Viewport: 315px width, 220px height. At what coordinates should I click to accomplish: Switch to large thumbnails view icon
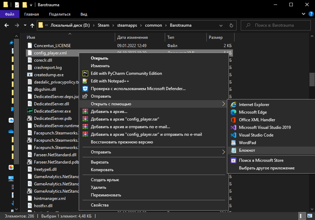pos(310,216)
